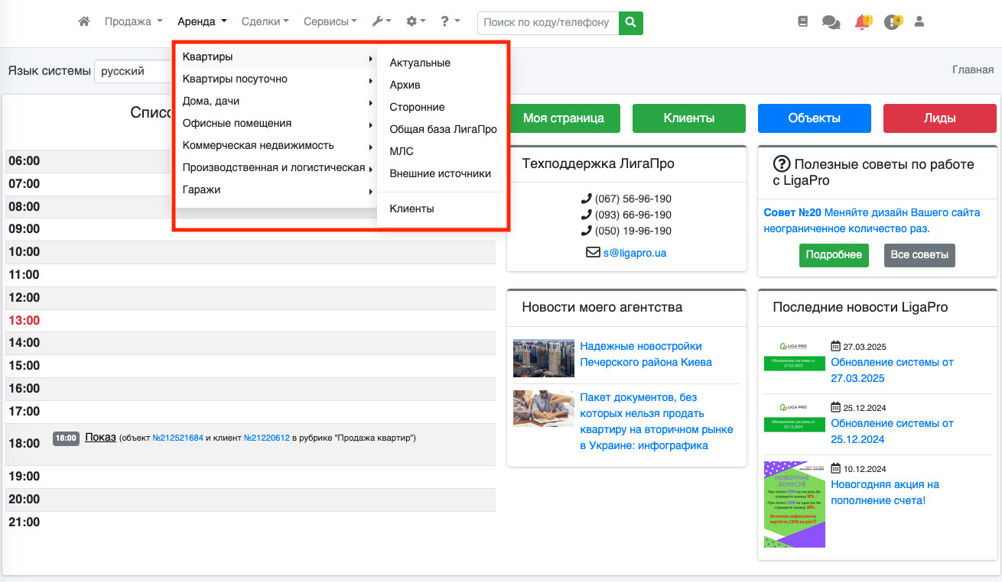Choose Общая база ЛигаПро menu item

tap(443, 129)
